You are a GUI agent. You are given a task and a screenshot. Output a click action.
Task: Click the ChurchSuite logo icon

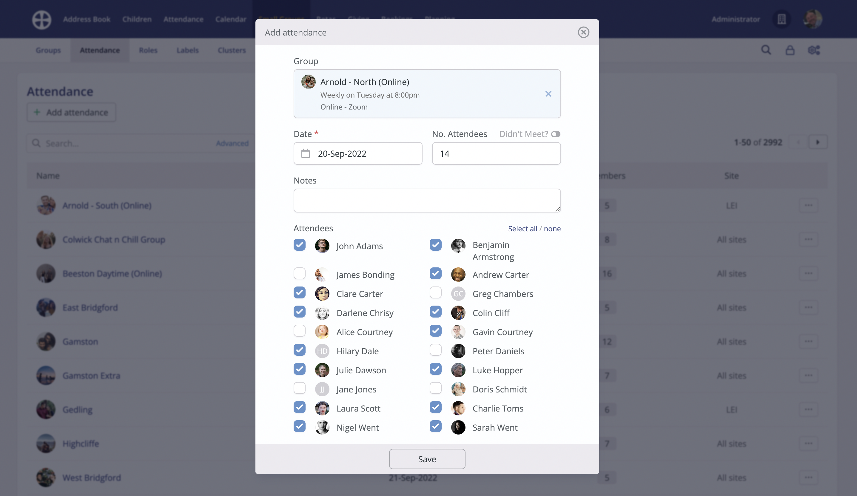41,19
